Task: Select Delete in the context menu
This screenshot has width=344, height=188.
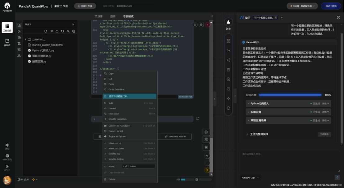Action: pos(129,179)
